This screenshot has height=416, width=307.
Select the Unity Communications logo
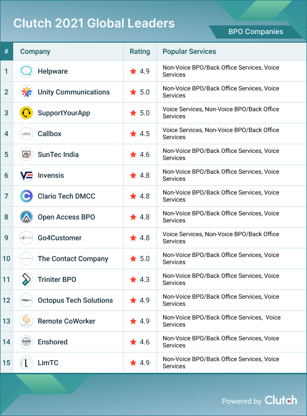point(26,92)
